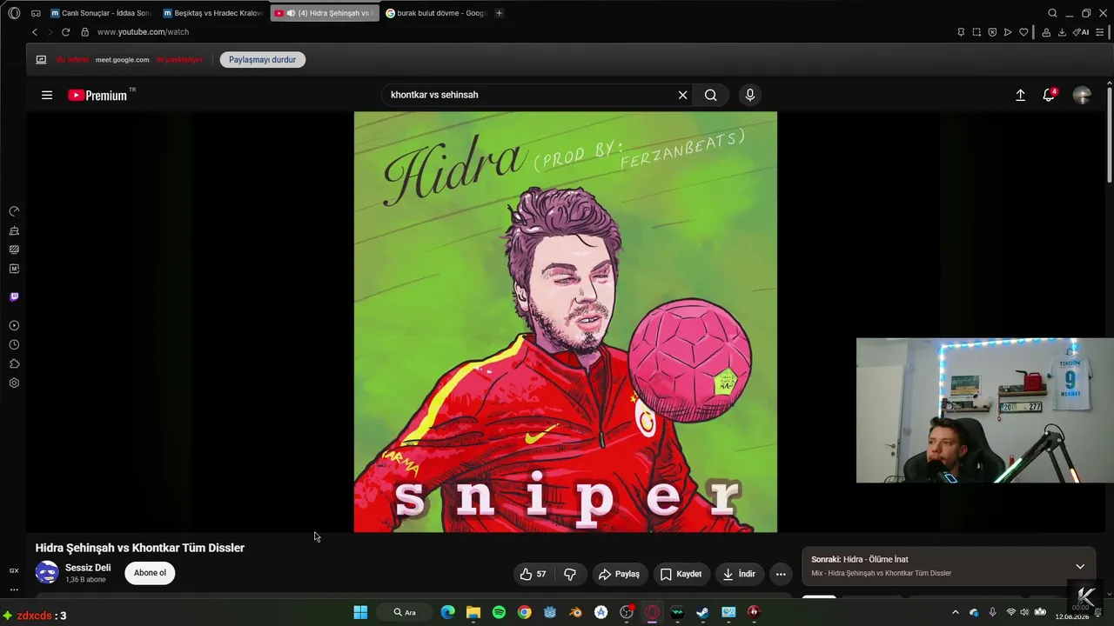Open Steam from the taskbar

tap(702, 612)
